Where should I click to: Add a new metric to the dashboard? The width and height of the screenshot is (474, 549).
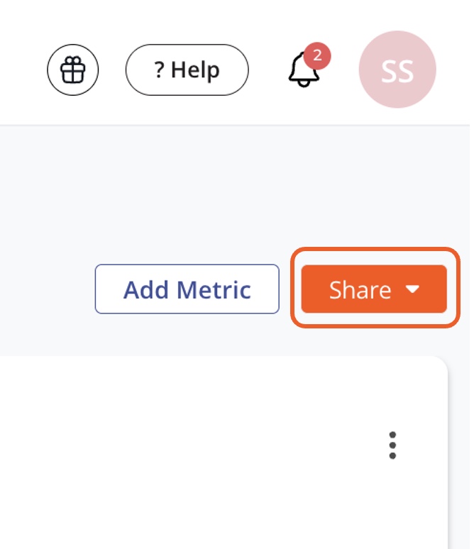click(187, 289)
